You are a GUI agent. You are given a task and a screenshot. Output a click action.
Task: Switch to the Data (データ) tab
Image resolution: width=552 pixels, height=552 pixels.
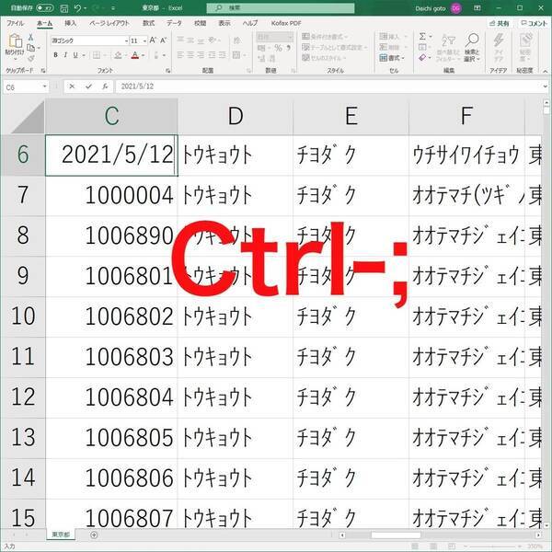click(174, 23)
